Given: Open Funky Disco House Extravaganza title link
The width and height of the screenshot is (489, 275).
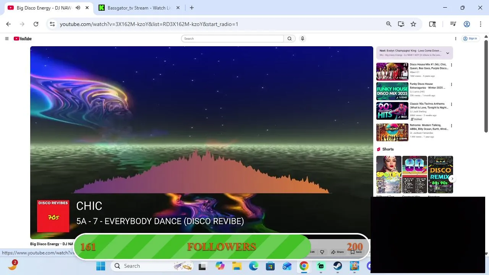Looking at the screenshot, I should pyautogui.click(x=427, y=86).
